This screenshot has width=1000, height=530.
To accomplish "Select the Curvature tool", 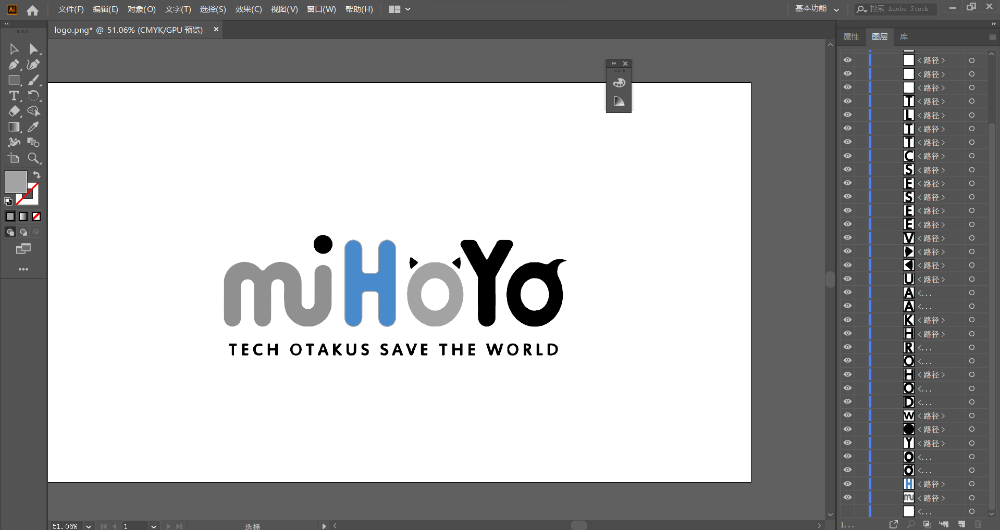I will 33,65.
